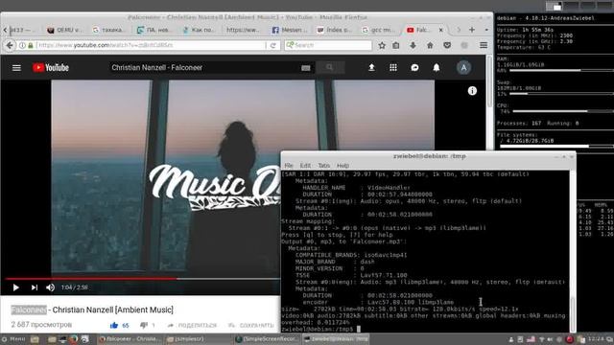Switch to the 'https://ww...' tab

pyautogui.click(x=244, y=30)
